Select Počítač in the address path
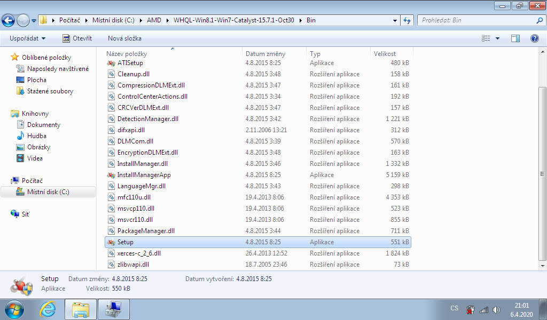The image size is (547, 320). click(x=69, y=20)
